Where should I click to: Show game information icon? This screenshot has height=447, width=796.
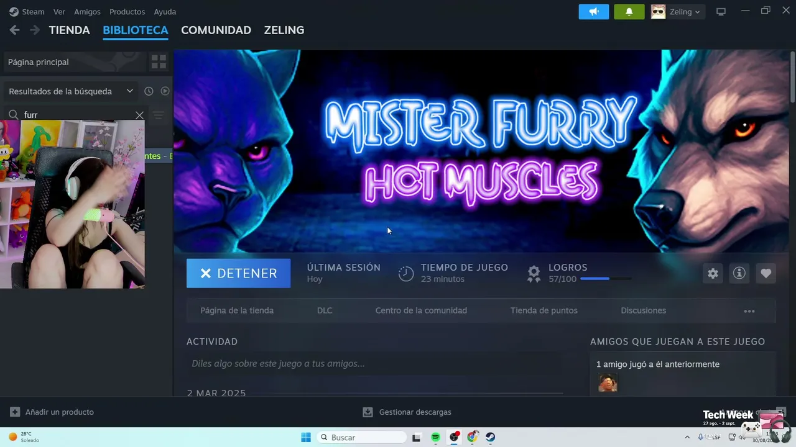pyautogui.click(x=739, y=273)
